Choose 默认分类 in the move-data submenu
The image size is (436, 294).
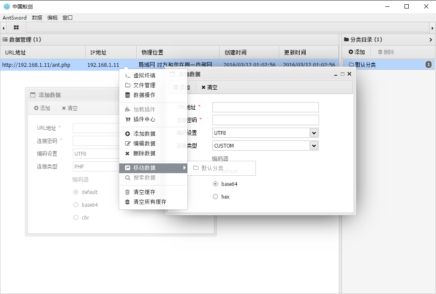coord(221,168)
